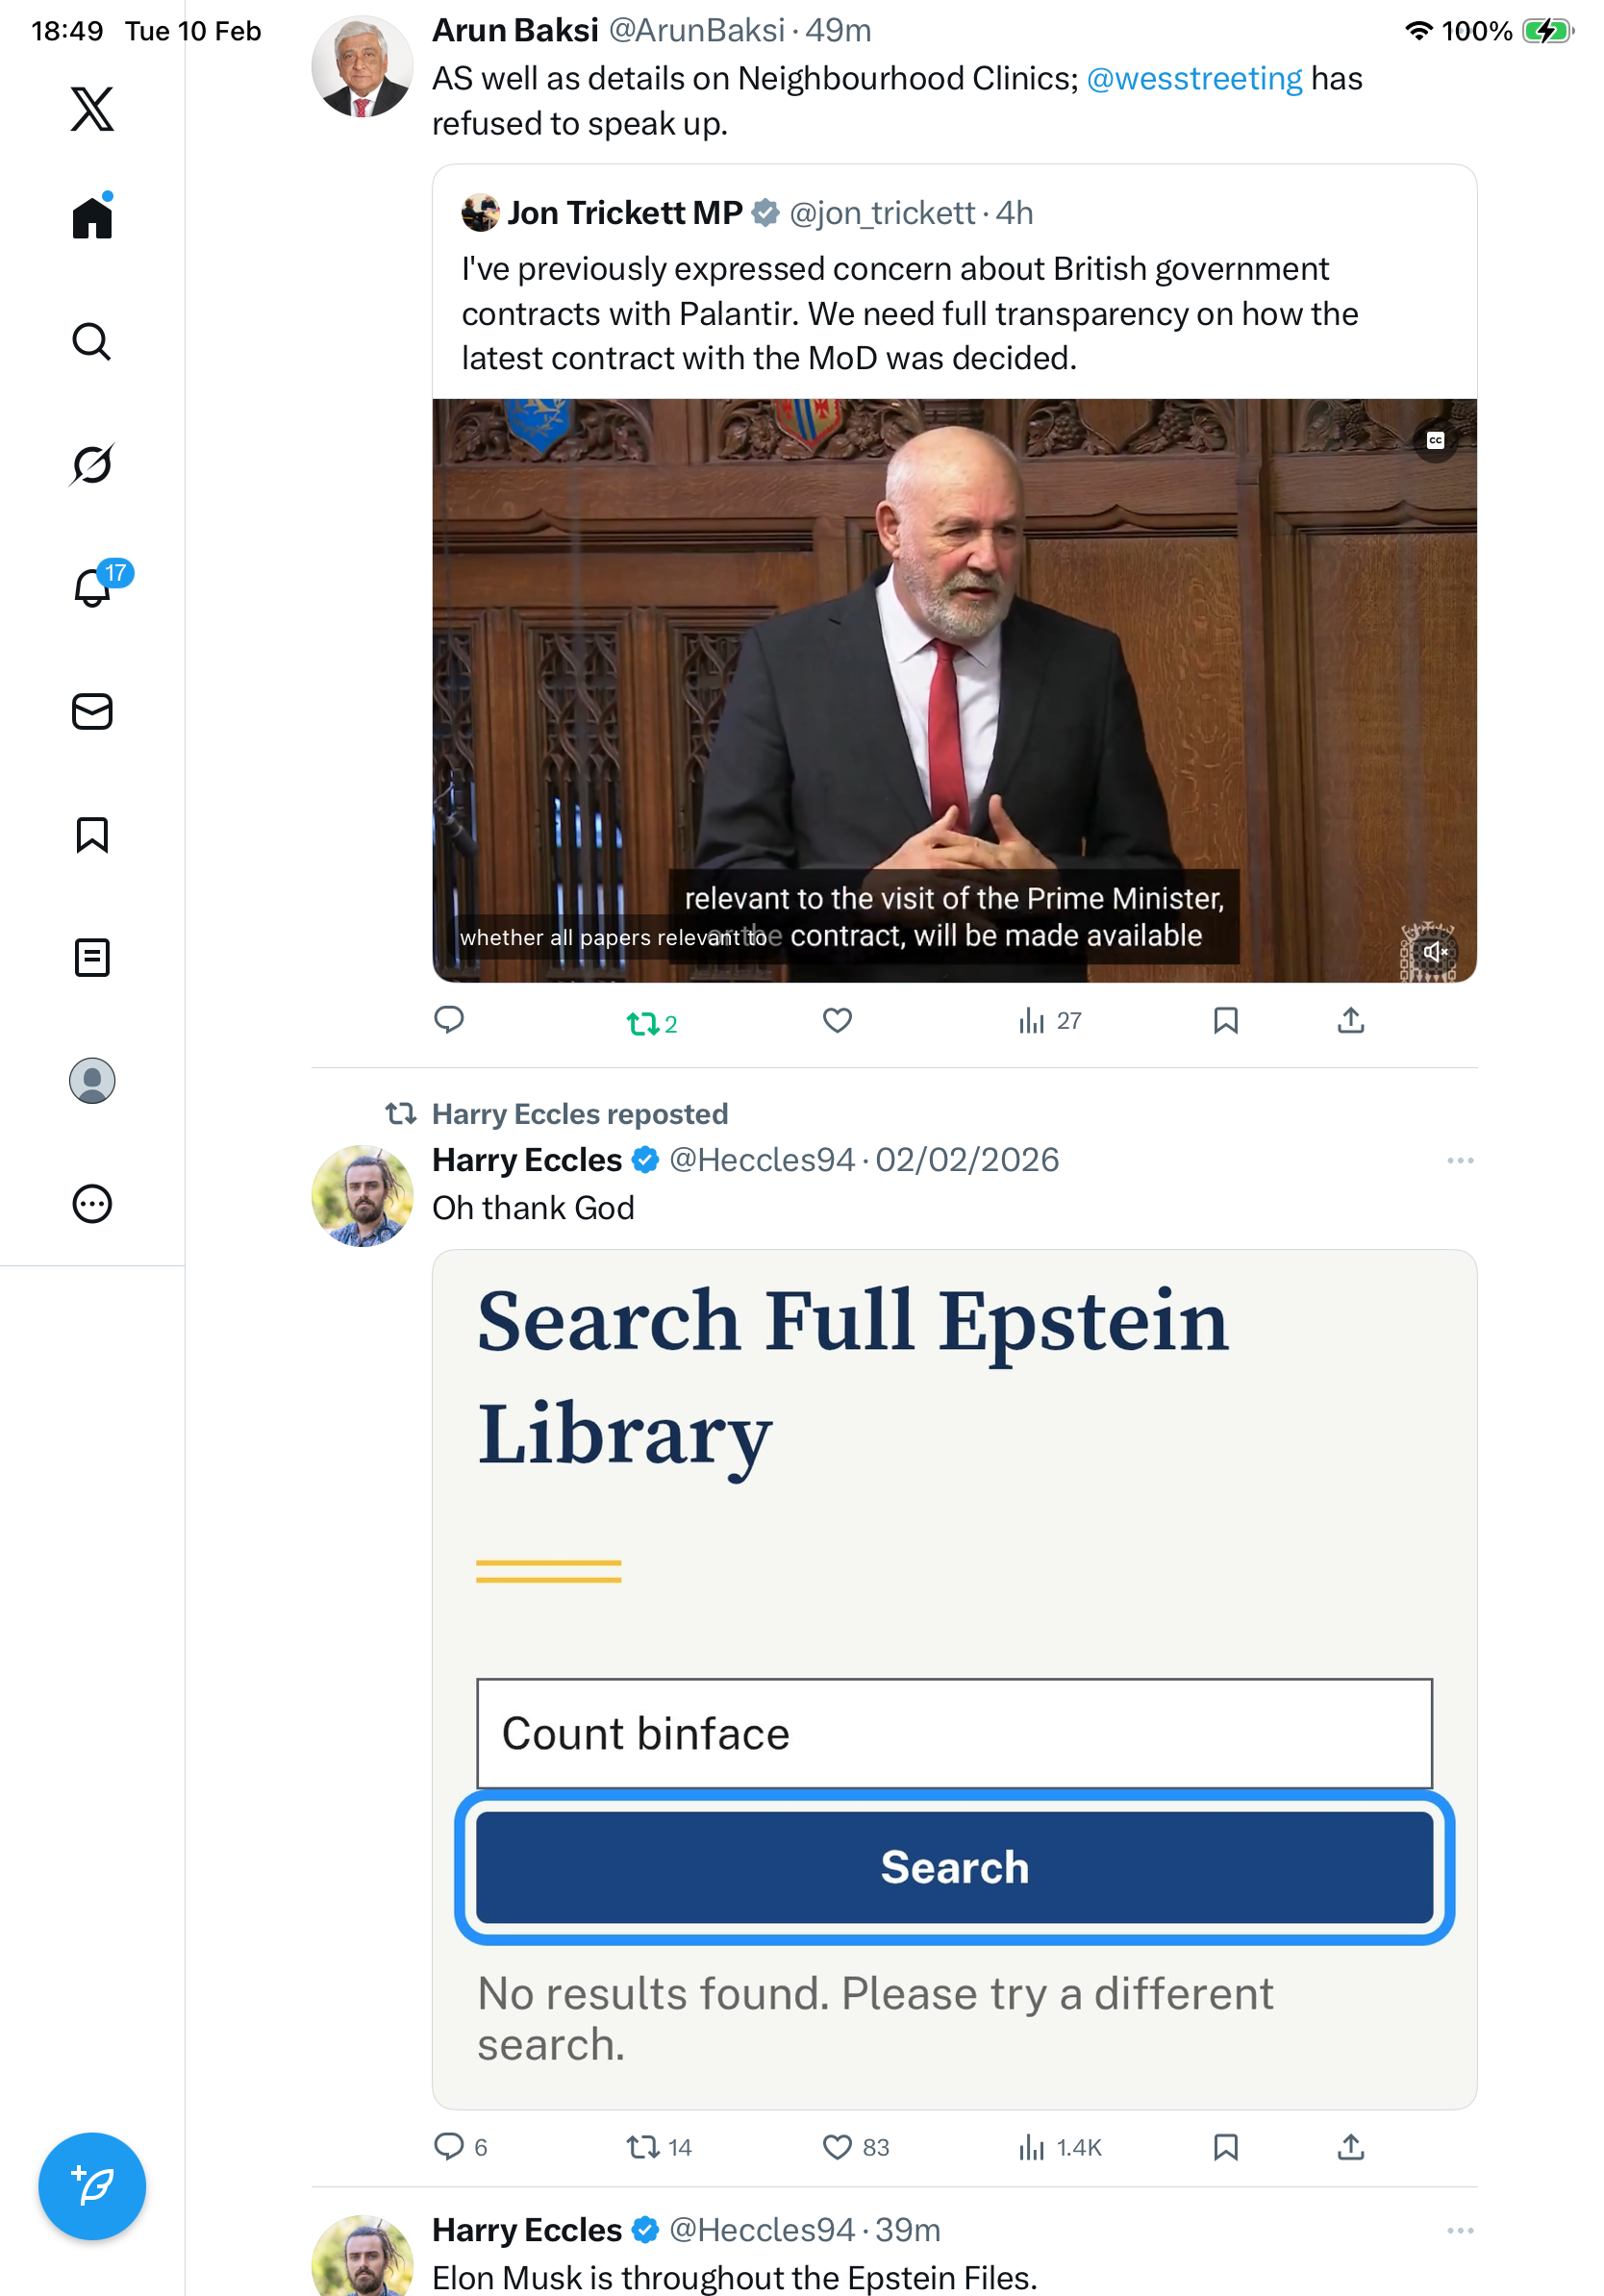Open Lists icon in sidebar
1604x2296 pixels.
pos(92,957)
